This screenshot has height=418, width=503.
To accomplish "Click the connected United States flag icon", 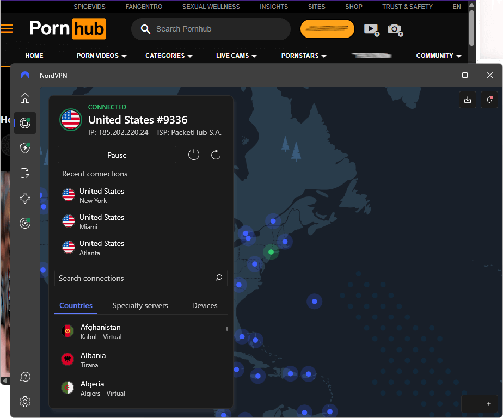I will pyautogui.click(x=71, y=120).
